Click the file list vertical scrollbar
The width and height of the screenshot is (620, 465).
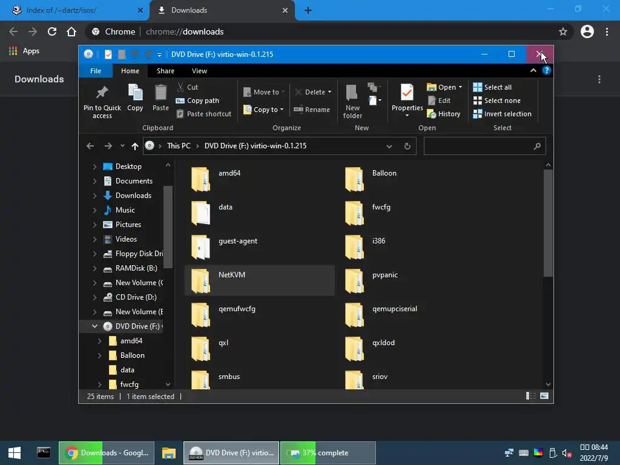click(547, 223)
